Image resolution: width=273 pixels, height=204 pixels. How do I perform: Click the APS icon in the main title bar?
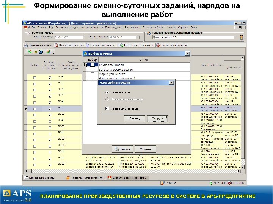point(25,23)
